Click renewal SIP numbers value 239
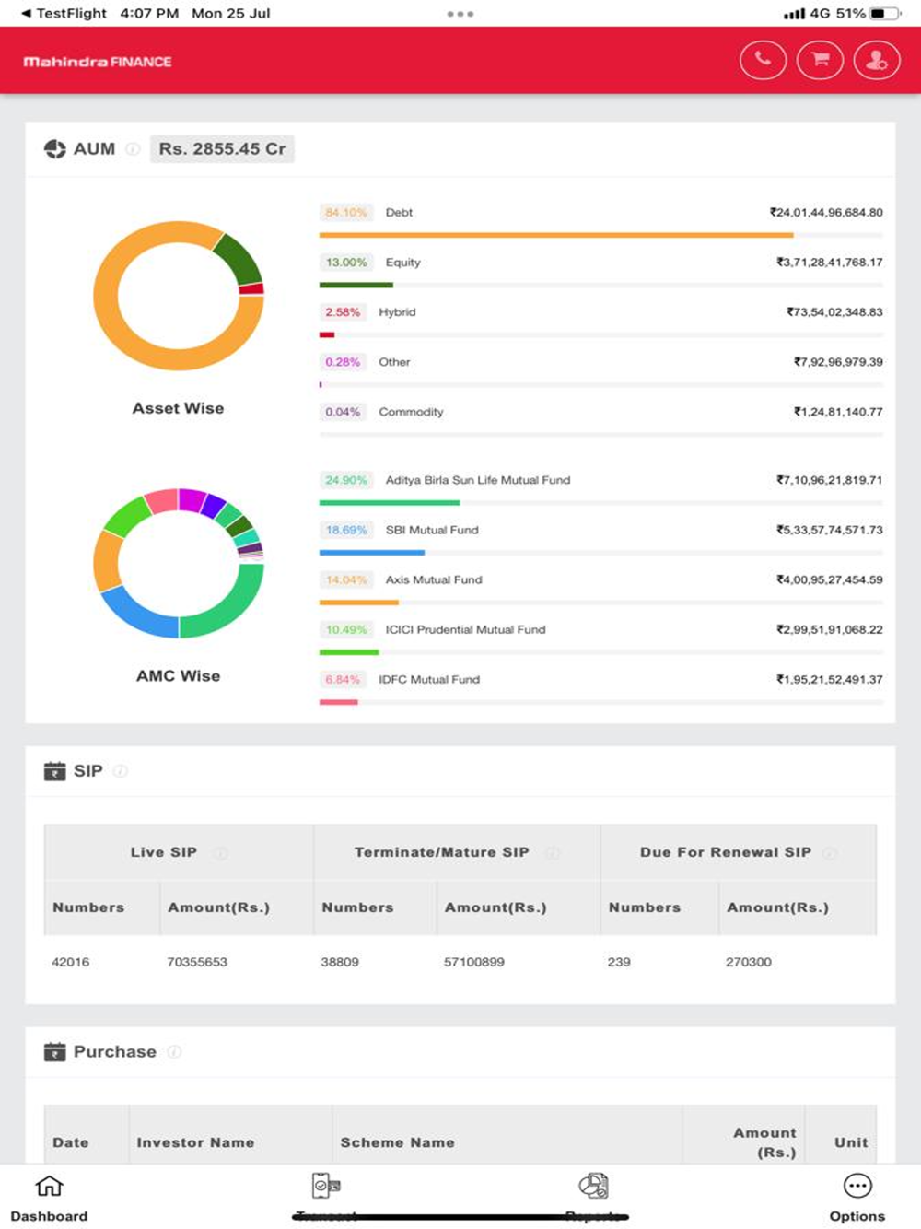Viewport: 921px width, 1229px height. click(619, 962)
